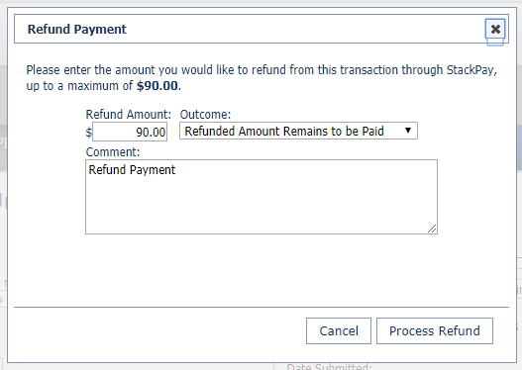
Task: Click the resize grip on the Comment box corner
Action: 432,229
